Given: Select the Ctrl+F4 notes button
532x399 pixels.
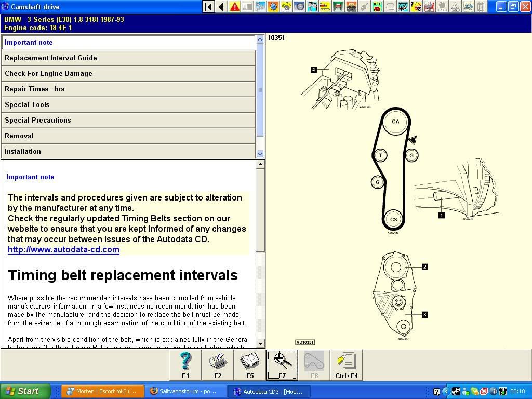Looking at the screenshot, I should pyautogui.click(x=347, y=365).
